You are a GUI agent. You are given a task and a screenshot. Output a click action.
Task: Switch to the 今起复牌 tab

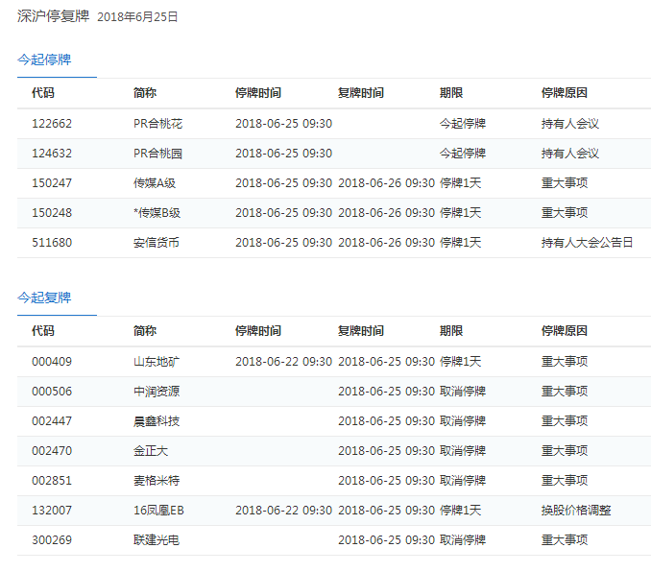coord(44,298)
